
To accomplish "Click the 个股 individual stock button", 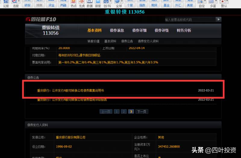I will 130,5.
